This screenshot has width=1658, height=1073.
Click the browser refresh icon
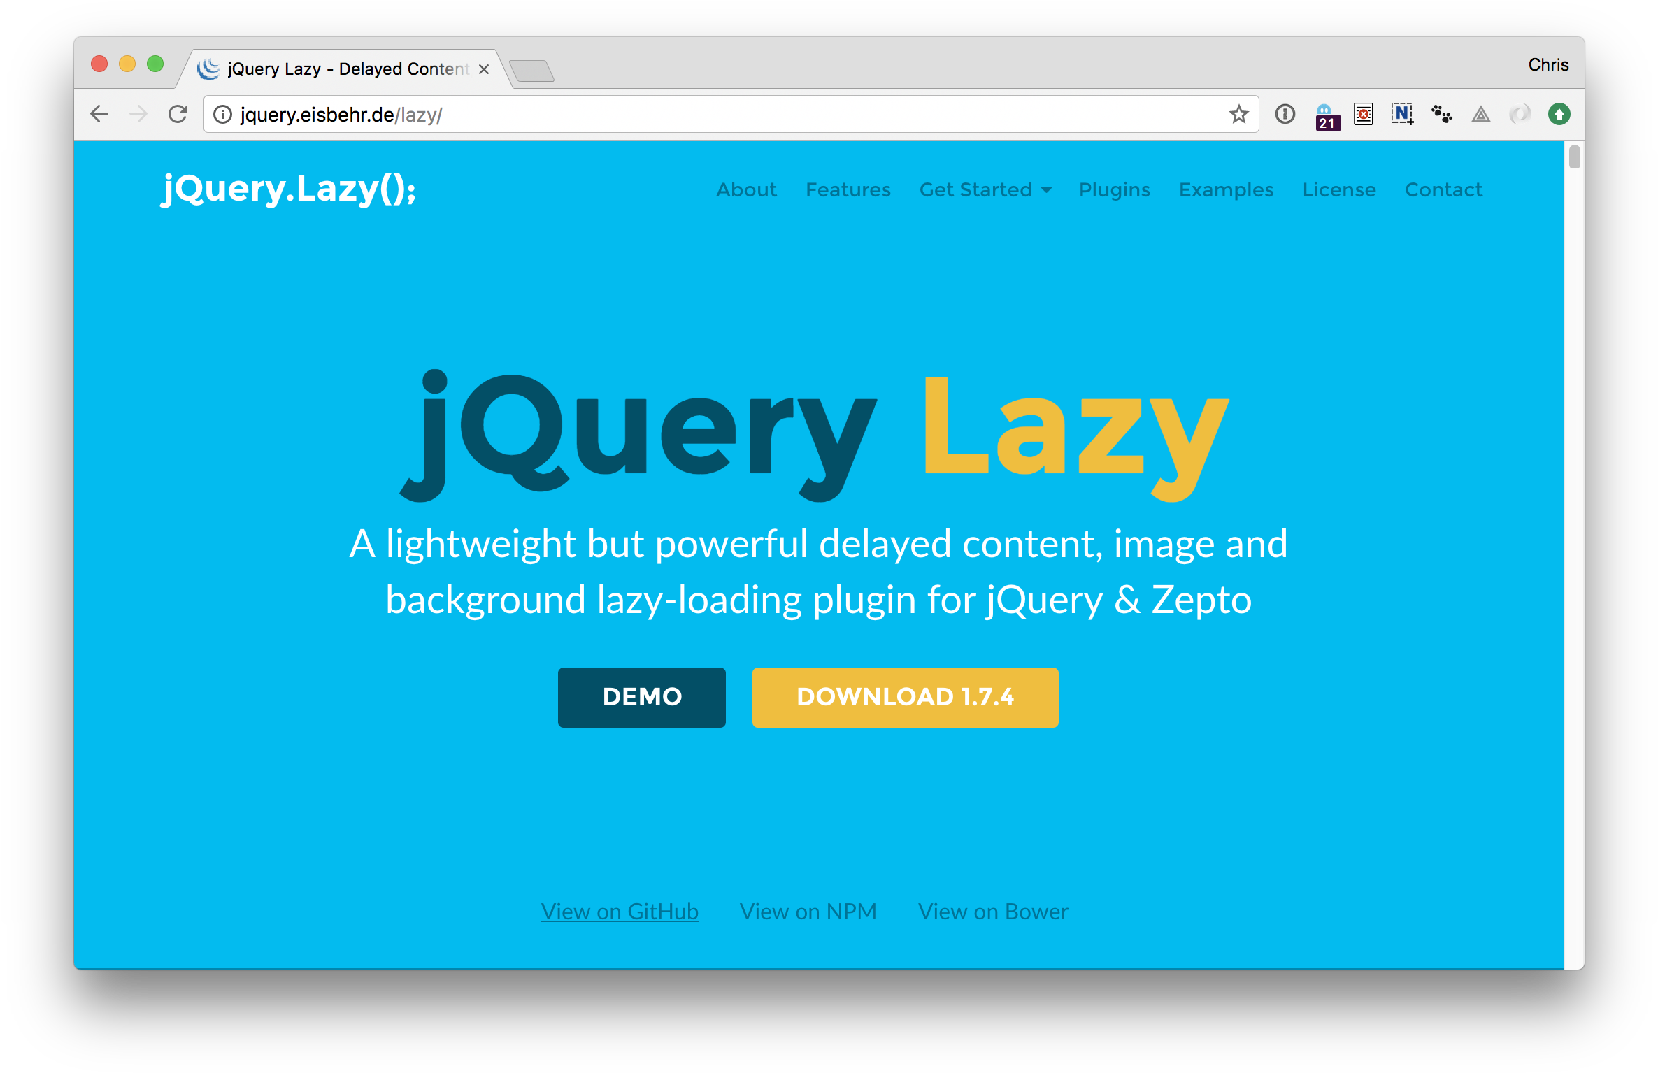[x=179, y=115]
